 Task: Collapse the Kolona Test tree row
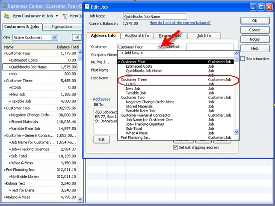pyautogui.click(x=5, y=184)
